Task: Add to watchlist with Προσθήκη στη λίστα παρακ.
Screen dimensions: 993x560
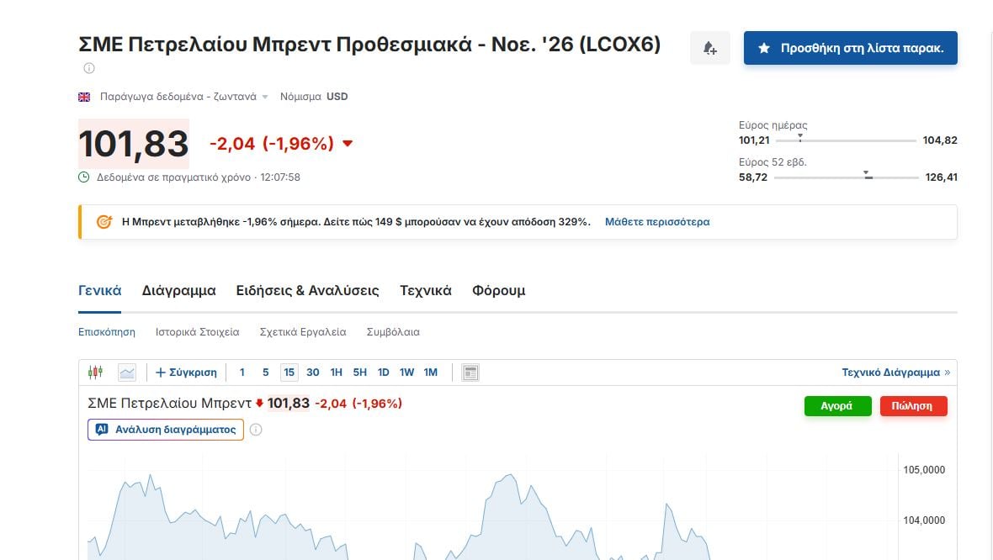Action: 851,48
